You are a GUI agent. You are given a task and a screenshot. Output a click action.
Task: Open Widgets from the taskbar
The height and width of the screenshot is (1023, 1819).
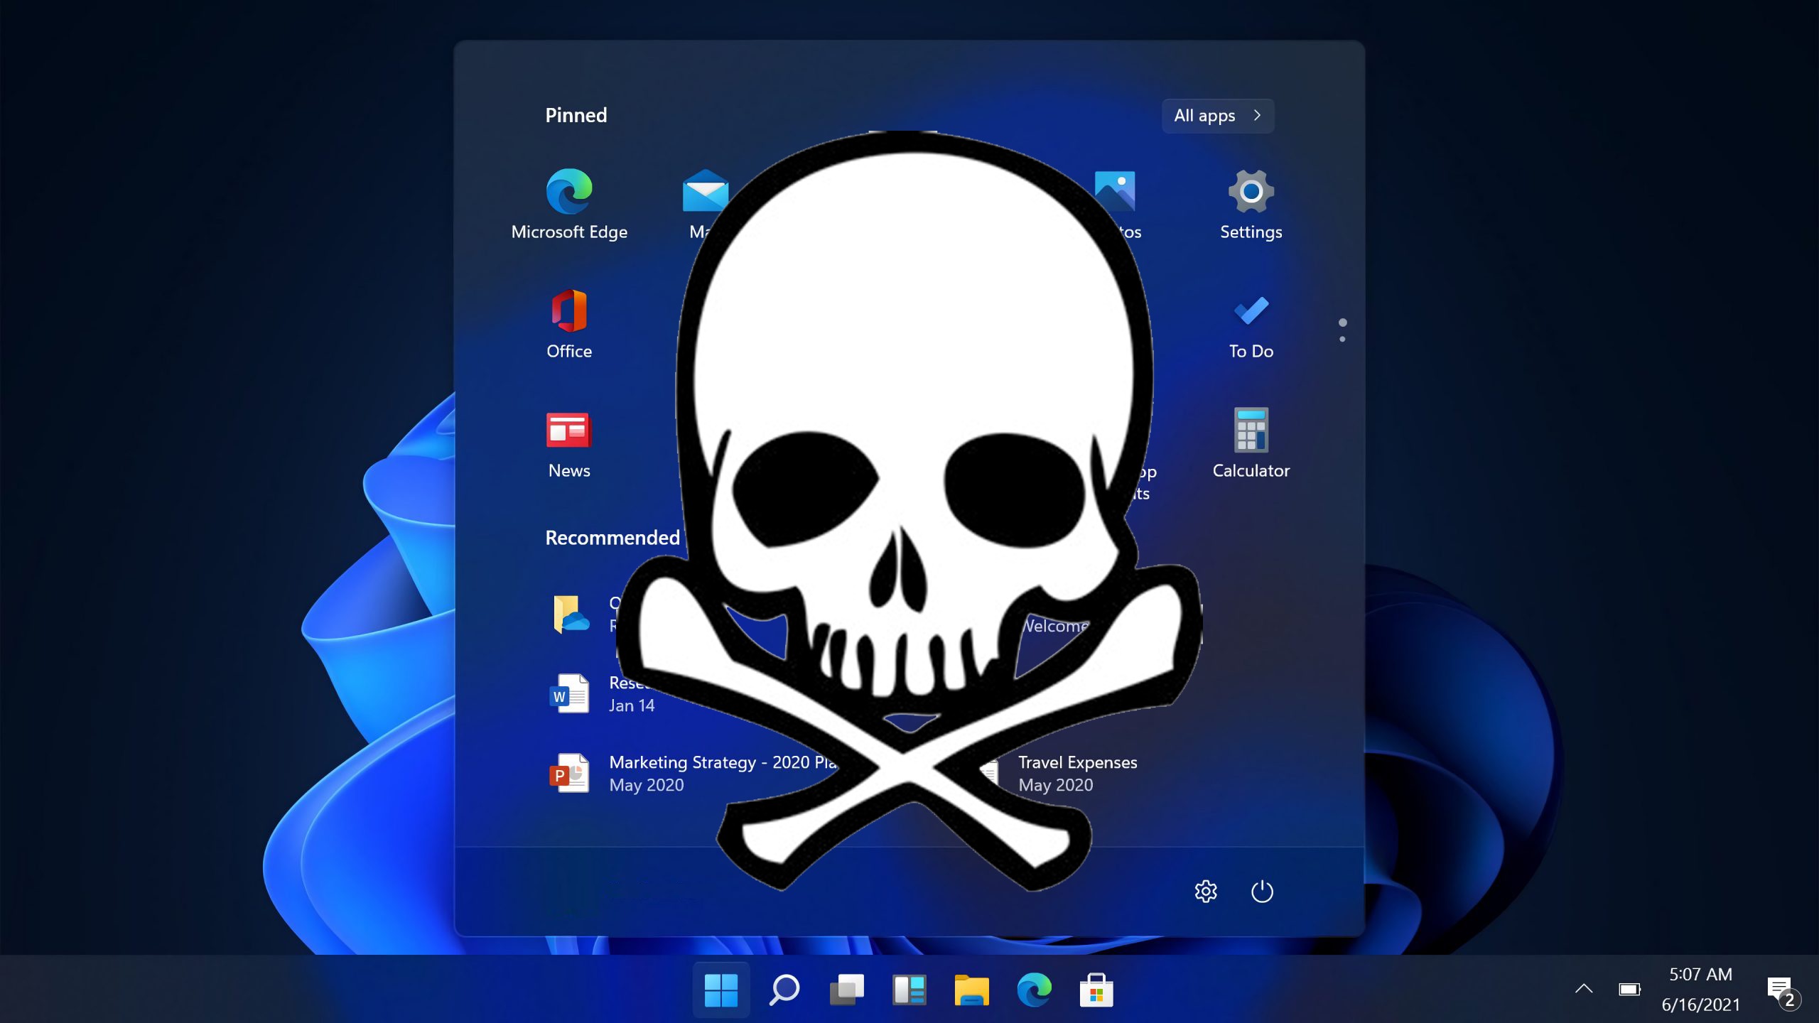point(909,988)
